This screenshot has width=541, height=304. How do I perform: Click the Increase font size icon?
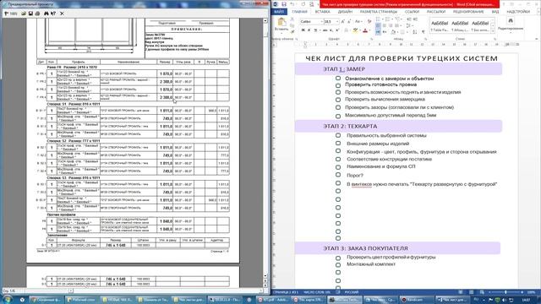[x=342, y=21]
